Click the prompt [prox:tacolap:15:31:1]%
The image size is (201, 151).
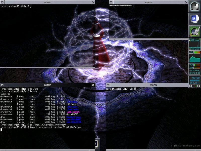(121, 6)
